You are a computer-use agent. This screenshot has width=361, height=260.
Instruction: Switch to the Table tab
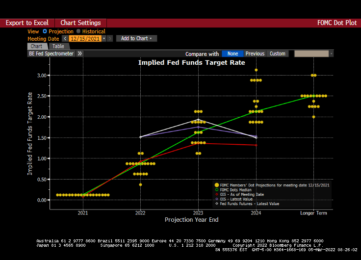pyautogui.click(x=58, y=46)
